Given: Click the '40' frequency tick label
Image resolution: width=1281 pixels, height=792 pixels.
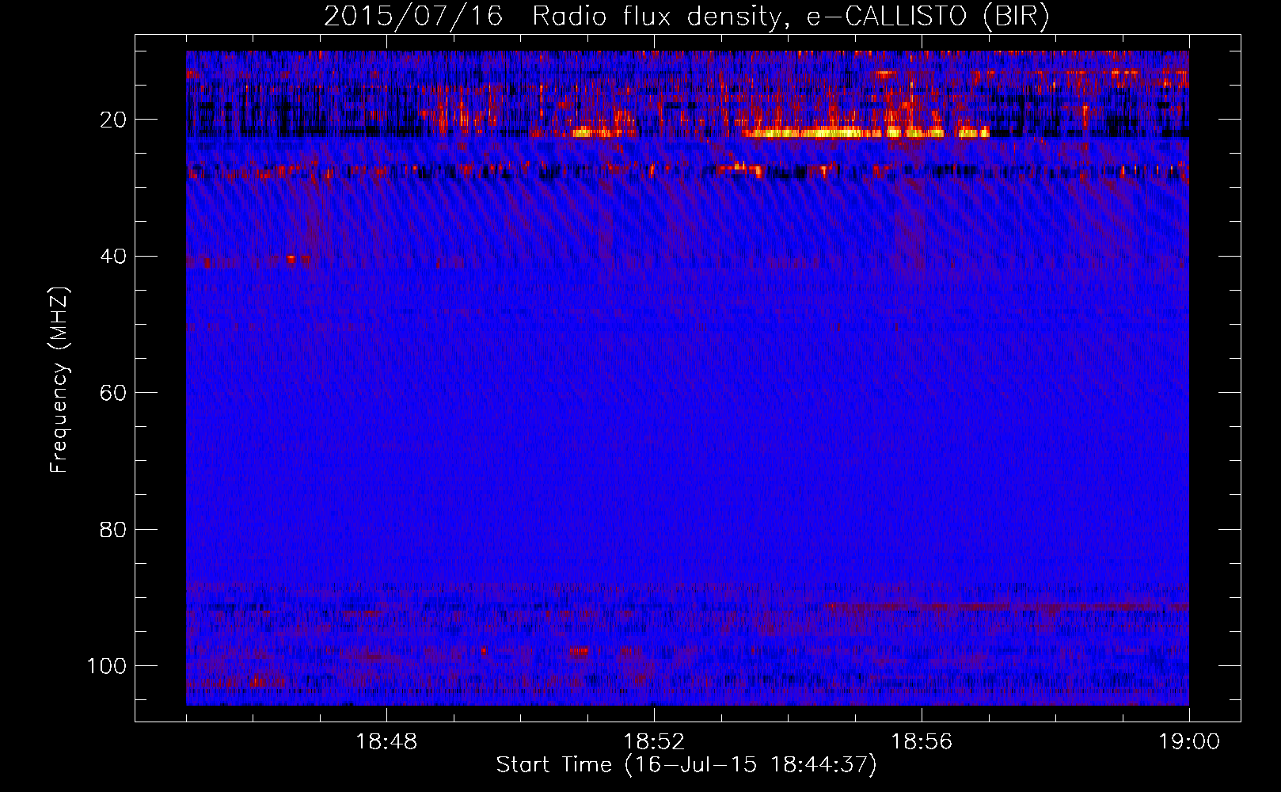Looking at the screenshot, I should click(x=114, y=256).
